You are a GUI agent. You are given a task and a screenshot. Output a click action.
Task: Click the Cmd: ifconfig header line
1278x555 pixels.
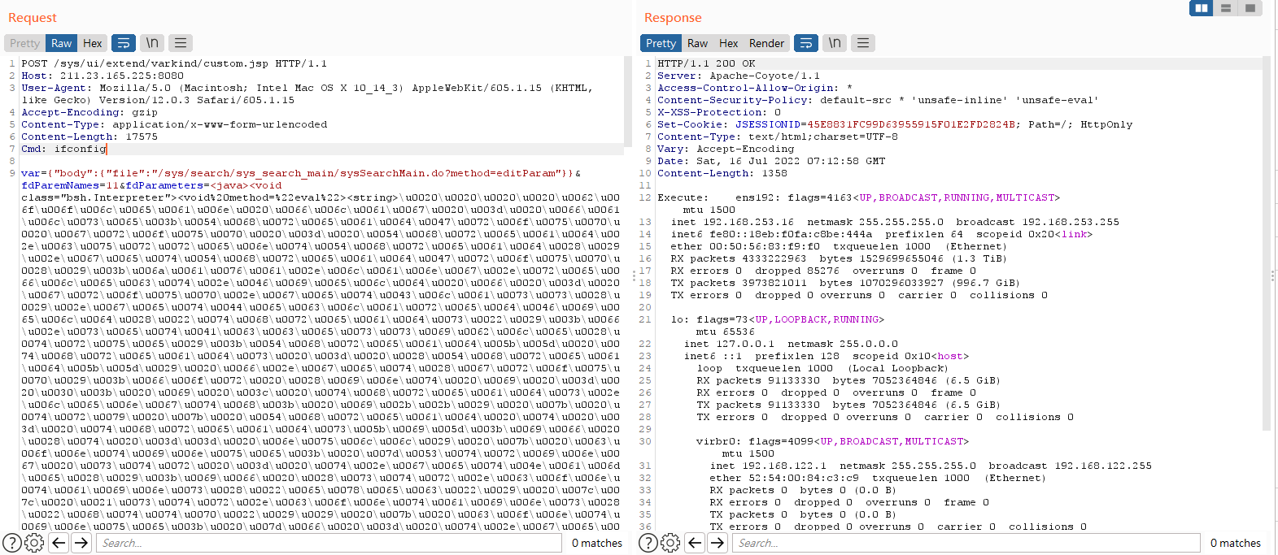(x=63, y=149)
